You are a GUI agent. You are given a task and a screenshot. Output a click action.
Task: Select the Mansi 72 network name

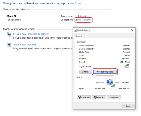[12, 16]
